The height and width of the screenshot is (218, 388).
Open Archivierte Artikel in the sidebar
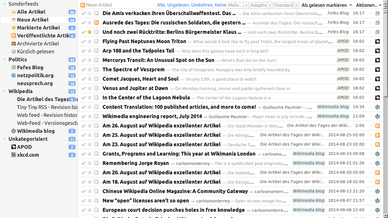tap(38, 44)
